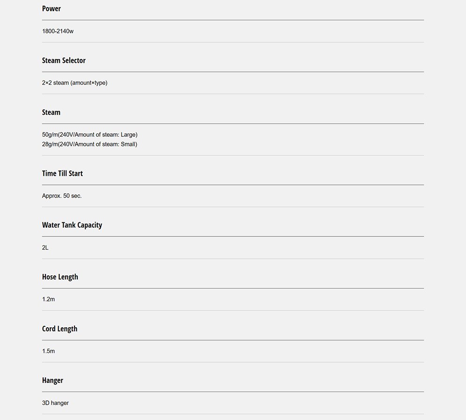This screenshot has height=420, width=466.
Task: Select the 1.5m cord length value
Action: click(48, 351)
